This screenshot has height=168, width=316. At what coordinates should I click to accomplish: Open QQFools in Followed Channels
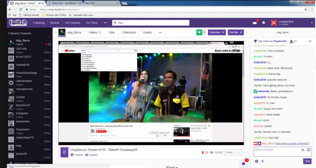(29, 50)
